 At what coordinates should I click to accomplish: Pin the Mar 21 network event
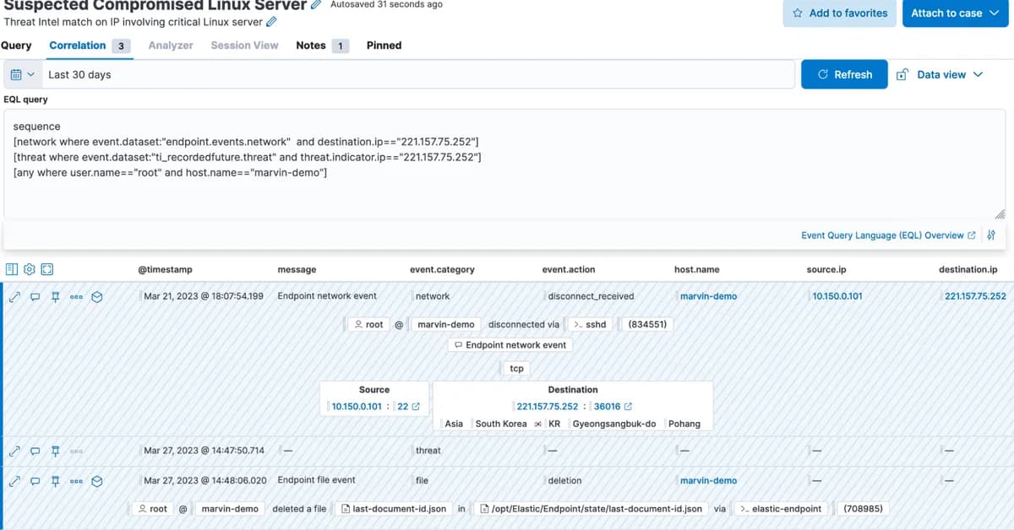(56, 296)
